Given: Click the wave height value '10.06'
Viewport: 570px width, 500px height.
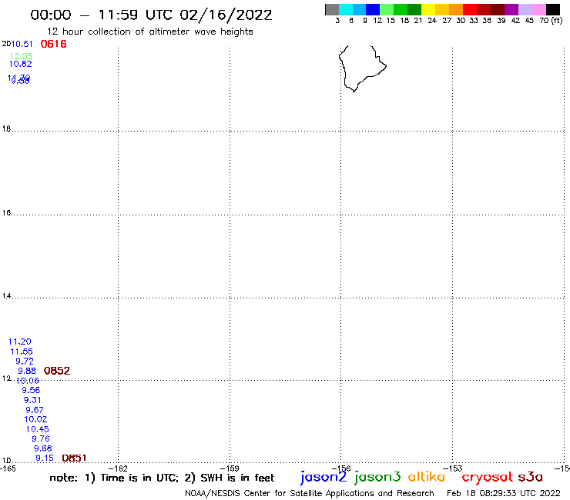Looking at the screenshot, I should pyautogui.click(x=27, y=381).
